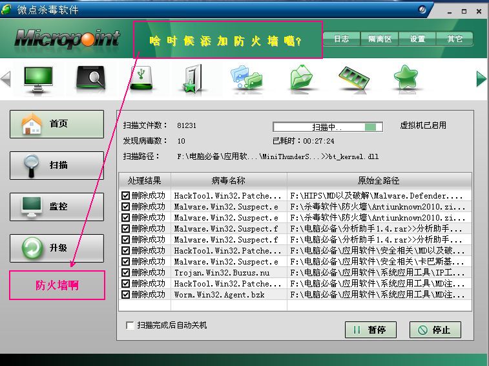Click the door with star icon

(x=193, y=79)
